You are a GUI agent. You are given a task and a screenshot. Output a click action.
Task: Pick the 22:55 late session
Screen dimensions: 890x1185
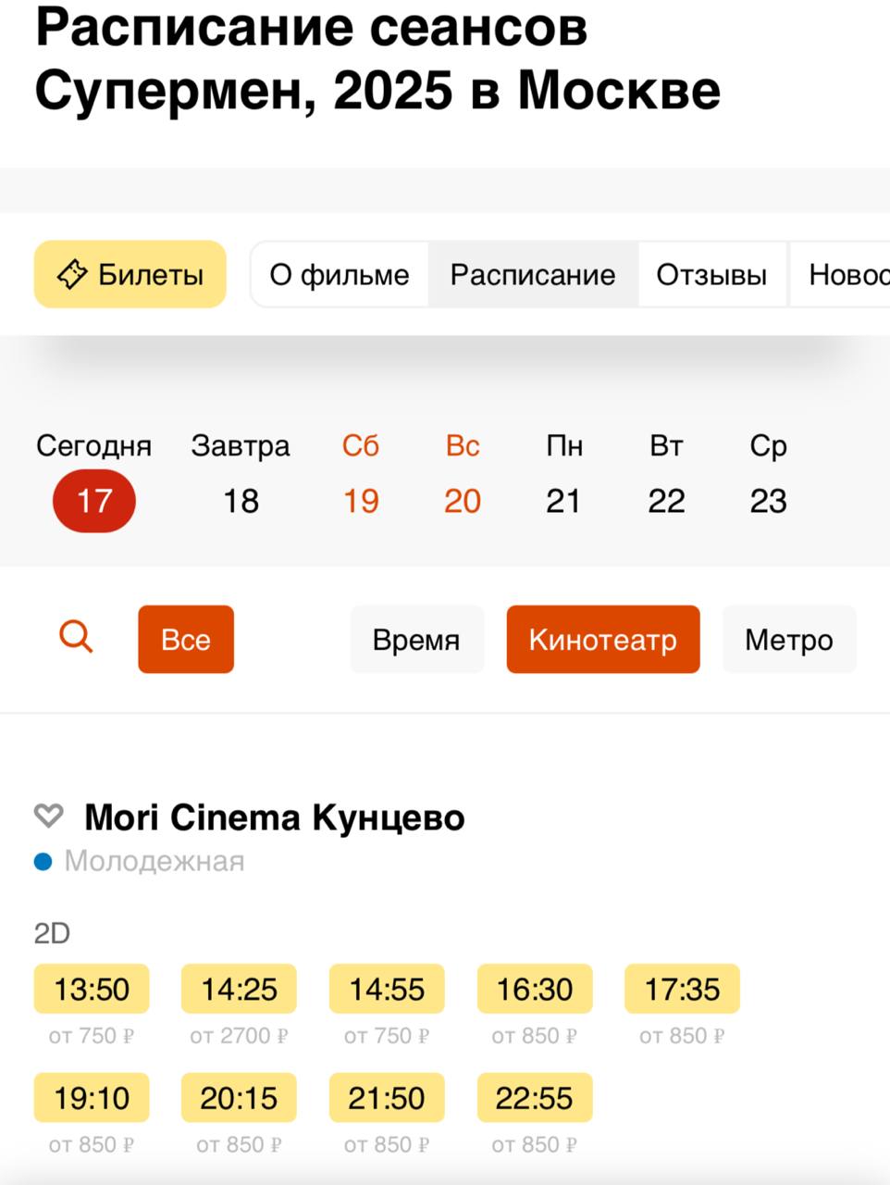(x=535, y=1098)
